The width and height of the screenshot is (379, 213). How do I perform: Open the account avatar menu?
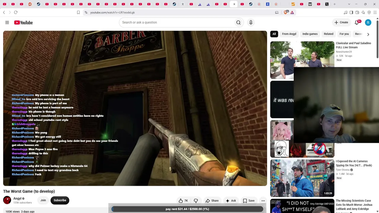click(x=368, y=22)
